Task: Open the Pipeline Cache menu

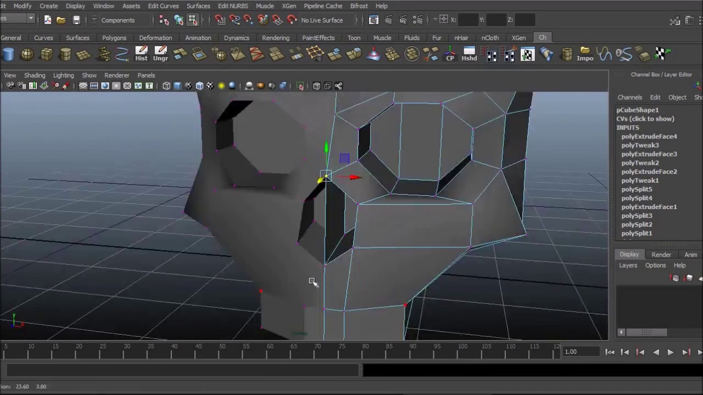Action: (x=323, y=6)
